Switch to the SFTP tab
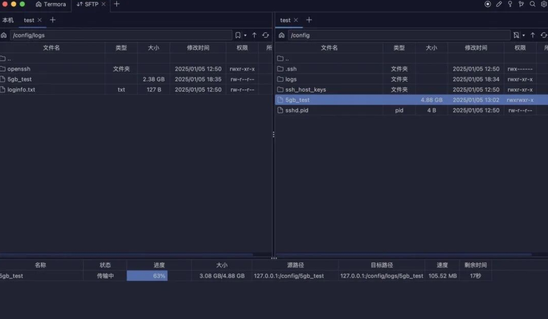Viewport: 548px width, 319px height. (88, 4)
